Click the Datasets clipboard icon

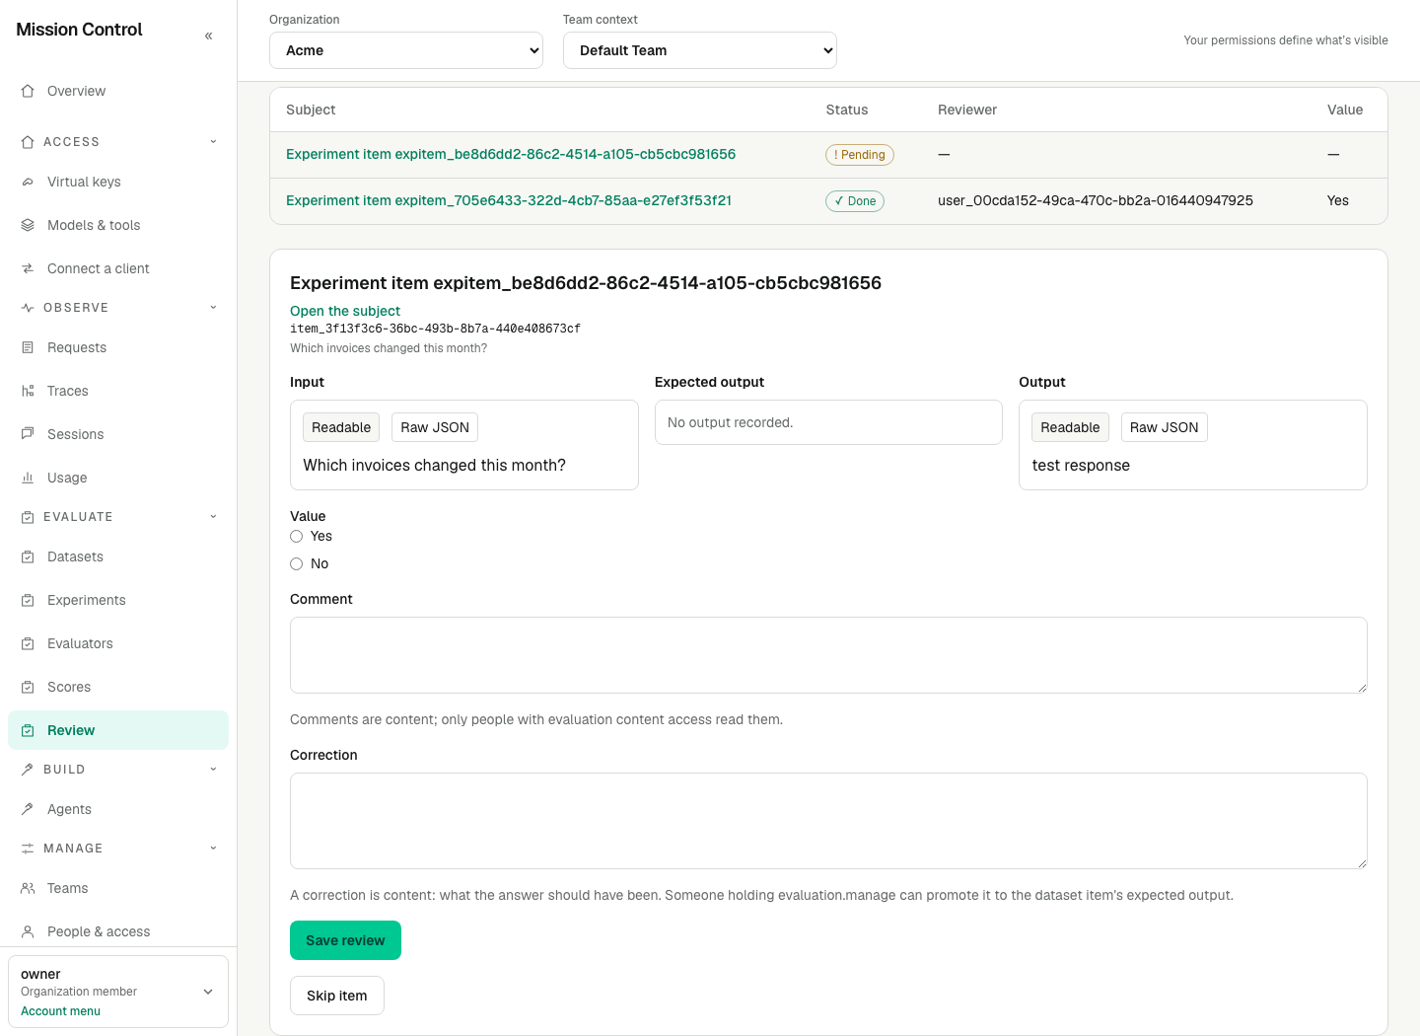[x=28, y=556]
